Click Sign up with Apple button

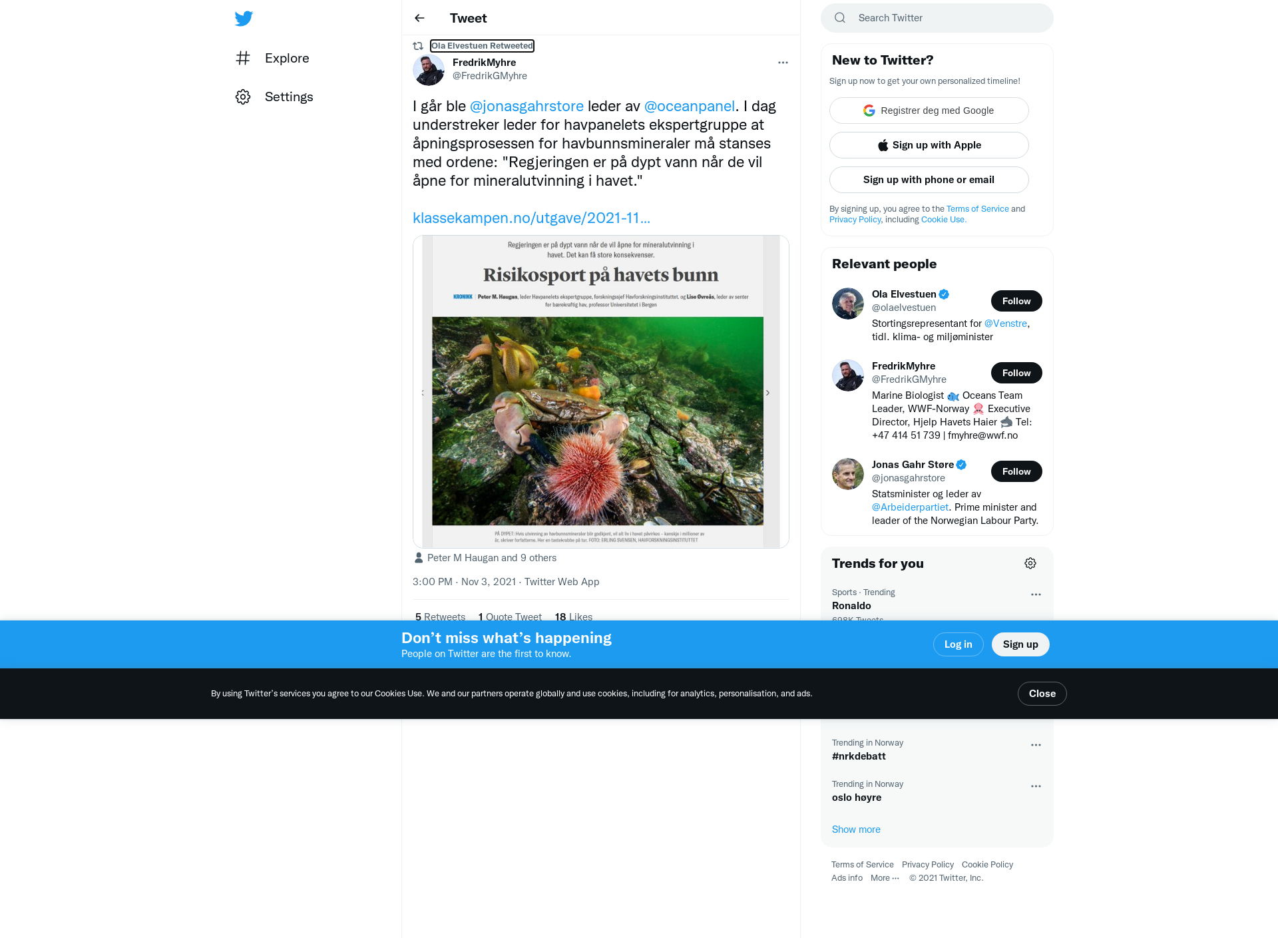(929, 145)
